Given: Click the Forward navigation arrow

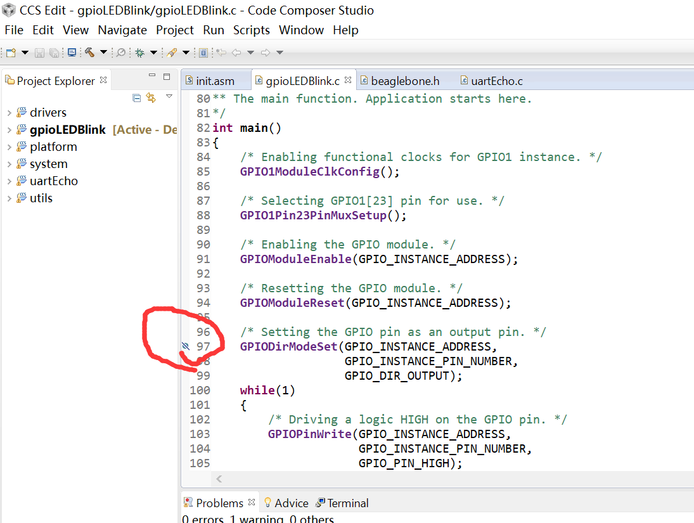Looking at the screenshot, I should coord(266,53).
